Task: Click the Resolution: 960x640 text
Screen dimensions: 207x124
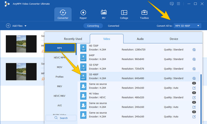Action: [x=133, y=59]
